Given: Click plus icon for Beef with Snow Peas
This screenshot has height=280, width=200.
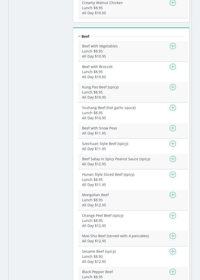Looking at the screenshot, I should (173, 128).
